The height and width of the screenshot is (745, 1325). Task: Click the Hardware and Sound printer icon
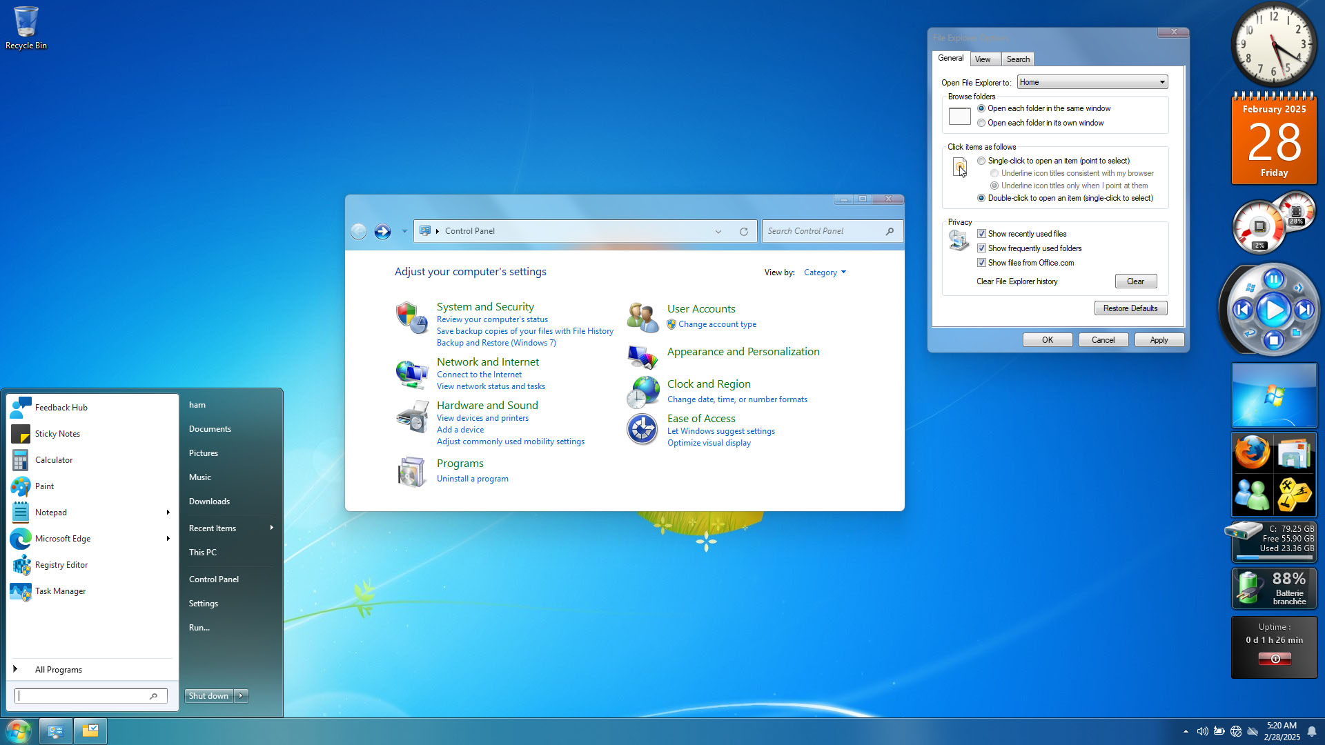(412, 417)
